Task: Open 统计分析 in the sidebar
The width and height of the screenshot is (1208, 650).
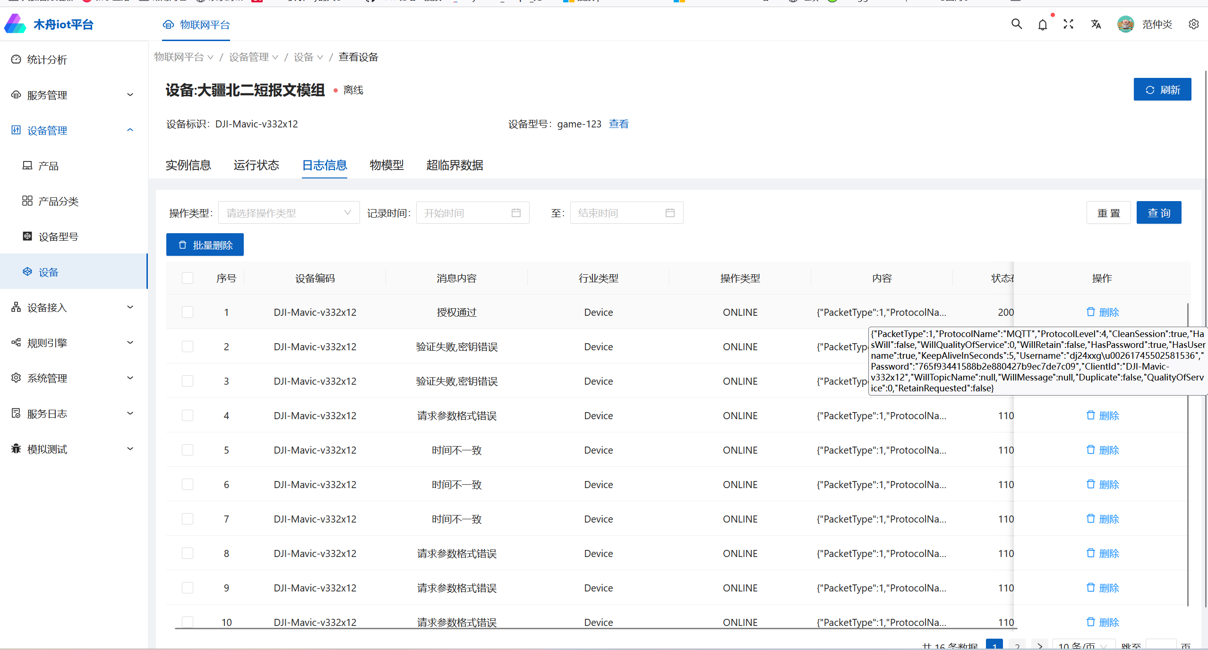Action: [x=47, y=59]
